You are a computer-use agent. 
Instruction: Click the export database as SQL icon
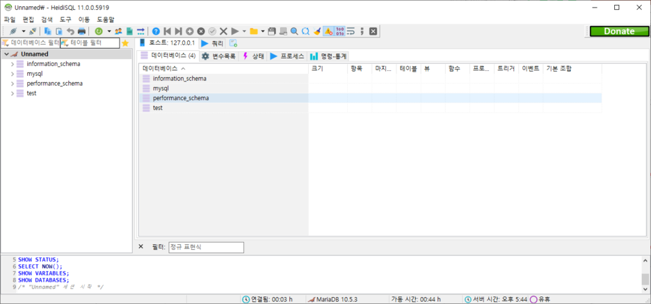tap(129, 31)
